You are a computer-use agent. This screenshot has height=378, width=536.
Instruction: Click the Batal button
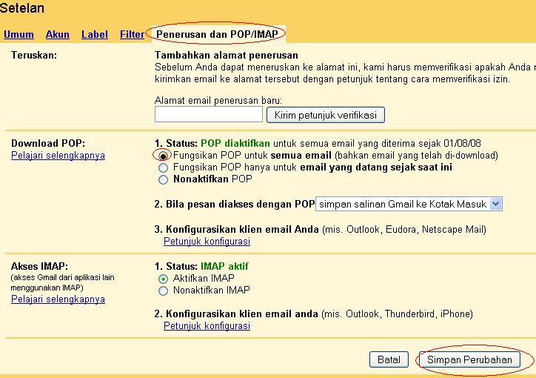389,359
